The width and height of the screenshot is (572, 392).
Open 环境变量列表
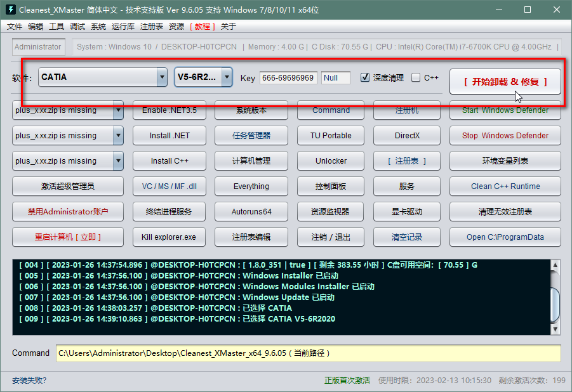pos(505,161)
